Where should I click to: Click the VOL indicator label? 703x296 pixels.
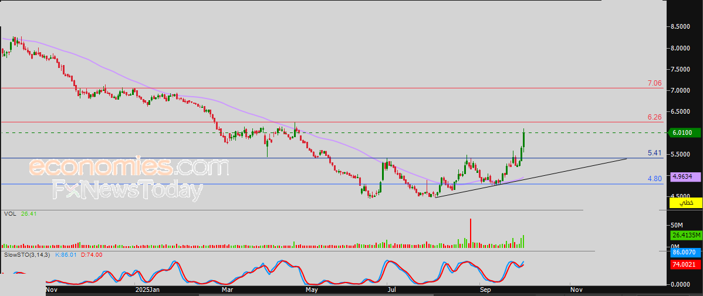(9, 215)
